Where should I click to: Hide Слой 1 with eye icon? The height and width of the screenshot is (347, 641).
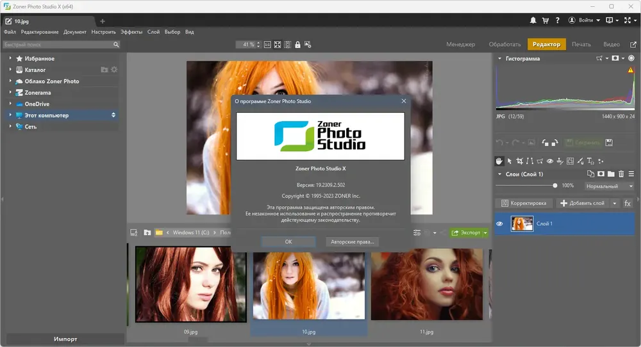pyautogui.click(x=499, y=223)
